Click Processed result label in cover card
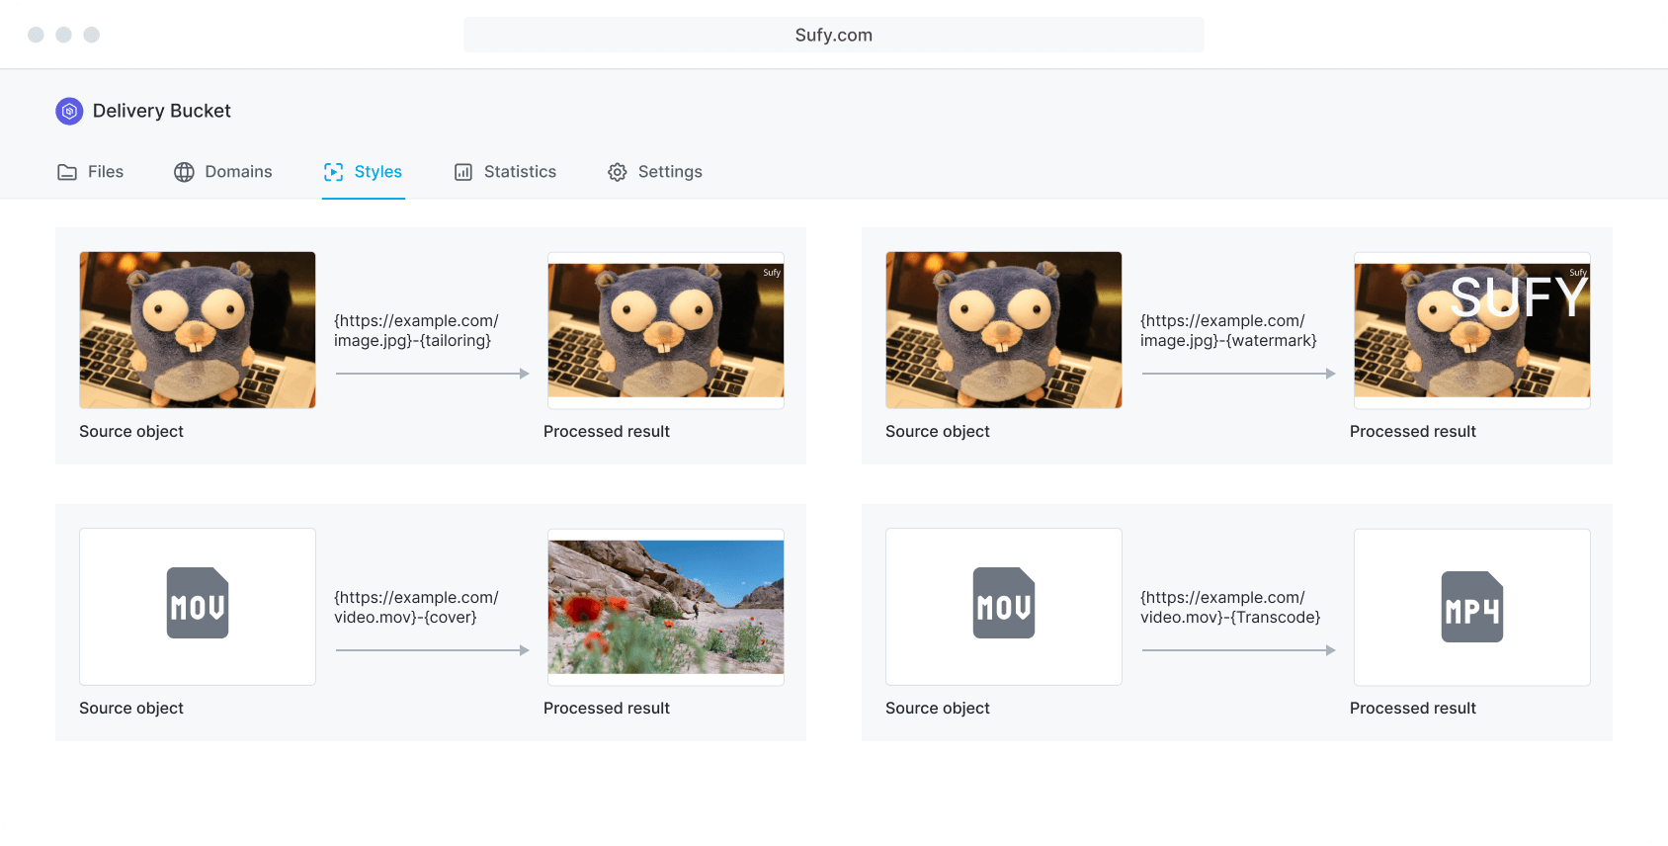Viewport: 1668px width, 846px height. 607,709
